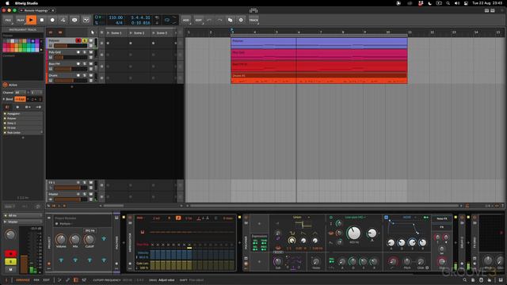Click the duplicate icon in toolbar
This screenshot has height=285, width=507.
(231, 20)
